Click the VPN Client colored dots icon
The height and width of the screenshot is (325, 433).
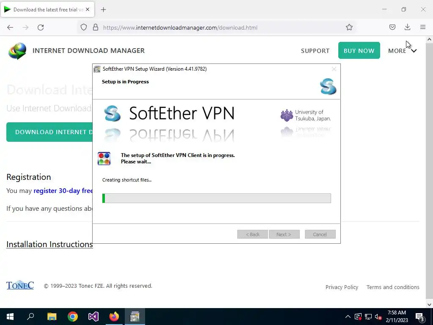[x=104, y=158]
